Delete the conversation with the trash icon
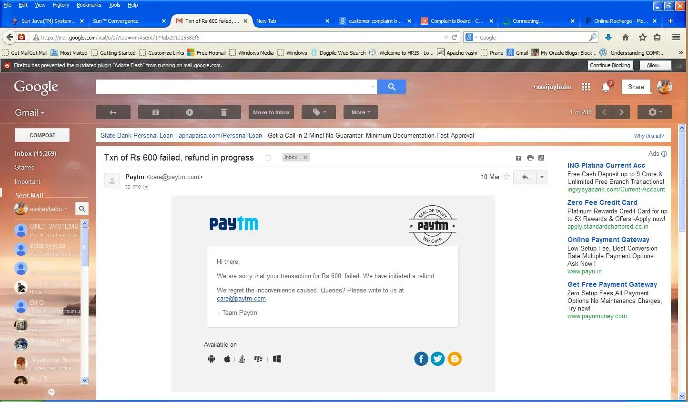 tap(224, 112)
